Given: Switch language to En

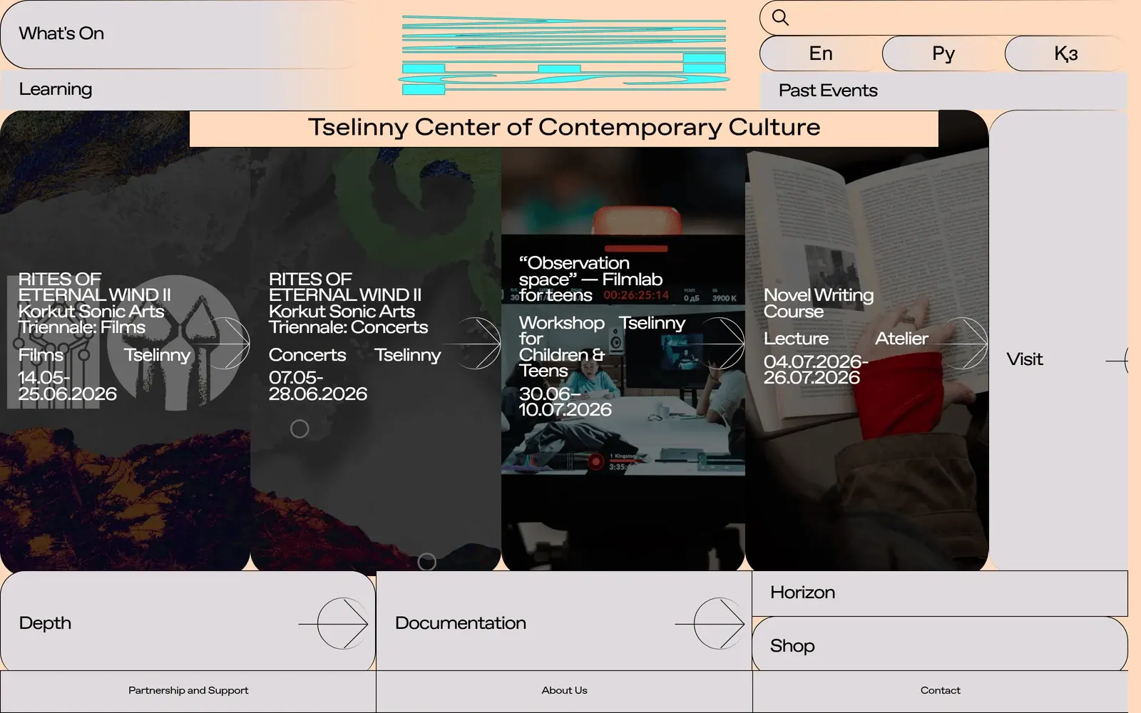Looking at the screenshot, I should pyautogui.click(x=821, y=53).
